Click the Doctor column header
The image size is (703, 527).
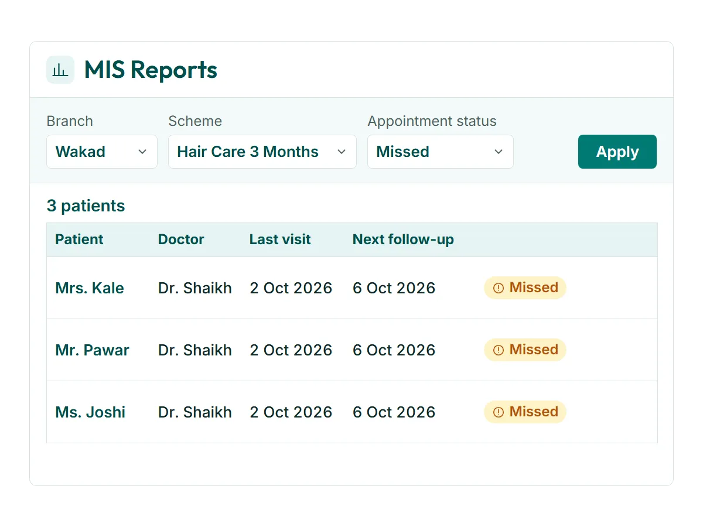click(181, 239)
